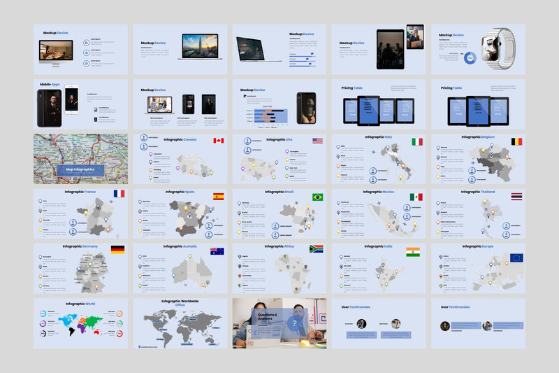Viewport: 559px width, 373px height.
Task: Click the "Infographic Europe" title text
Action: tap(478, 246)
